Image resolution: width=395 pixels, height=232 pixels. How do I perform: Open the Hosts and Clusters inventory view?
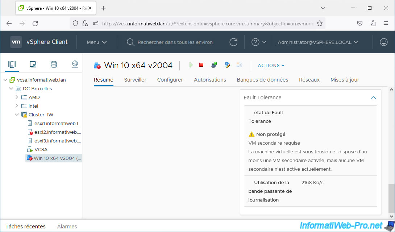tap(12, 65)
